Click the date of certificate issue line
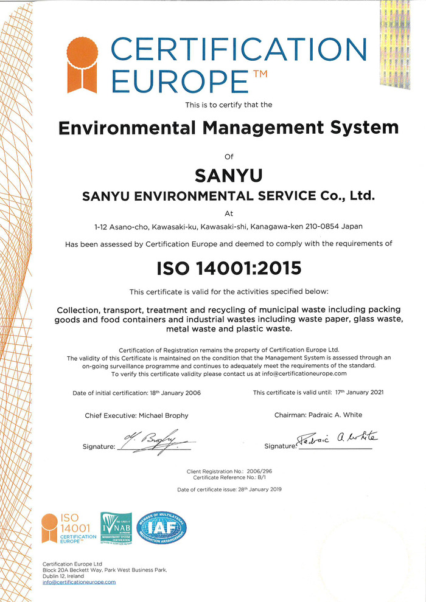The height and width of the screenshot is (602, 426). (228, 490)
